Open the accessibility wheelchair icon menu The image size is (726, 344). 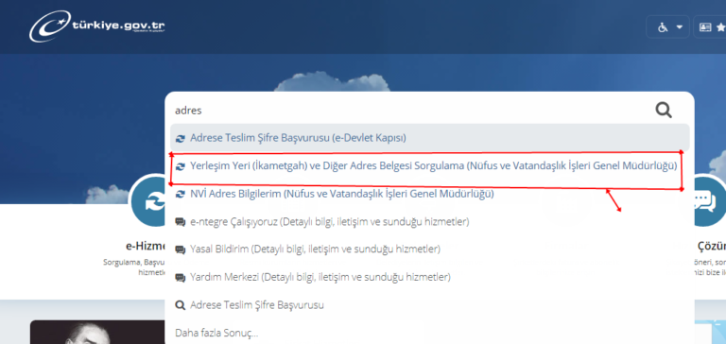pos(663,27)
